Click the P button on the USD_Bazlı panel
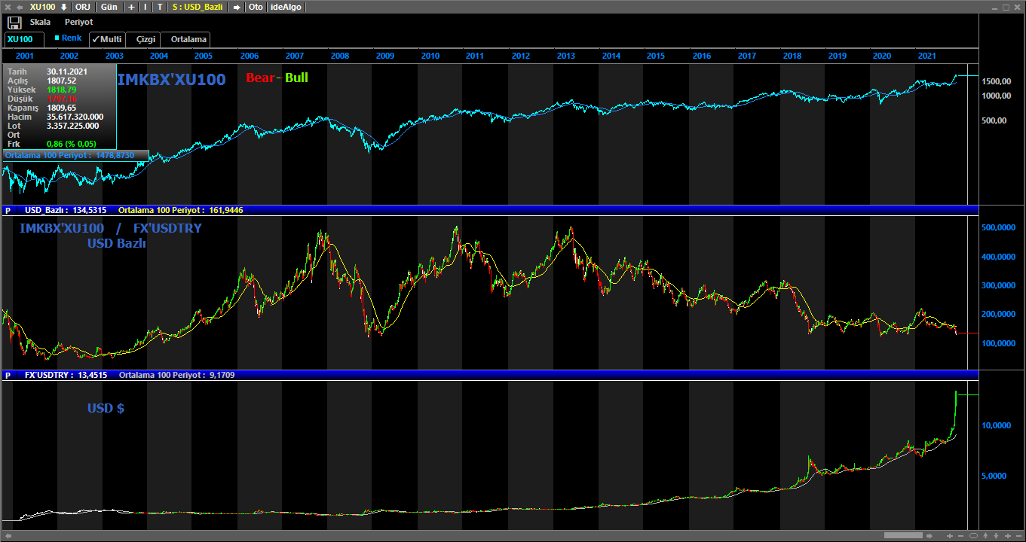The image size is (1026, 542). [x=8, y=211]
